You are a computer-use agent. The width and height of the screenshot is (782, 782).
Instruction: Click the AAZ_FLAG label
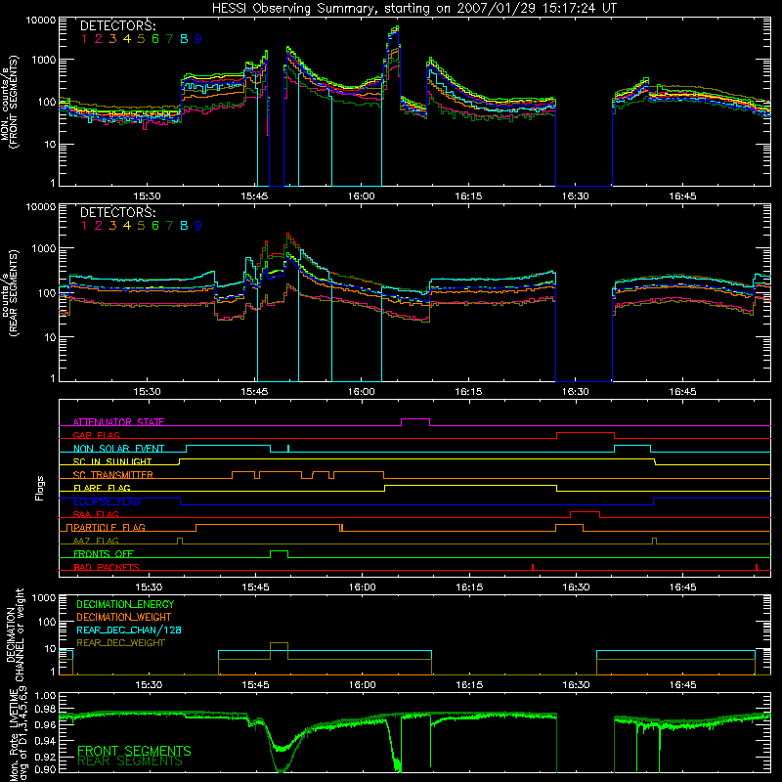(96, 541)
